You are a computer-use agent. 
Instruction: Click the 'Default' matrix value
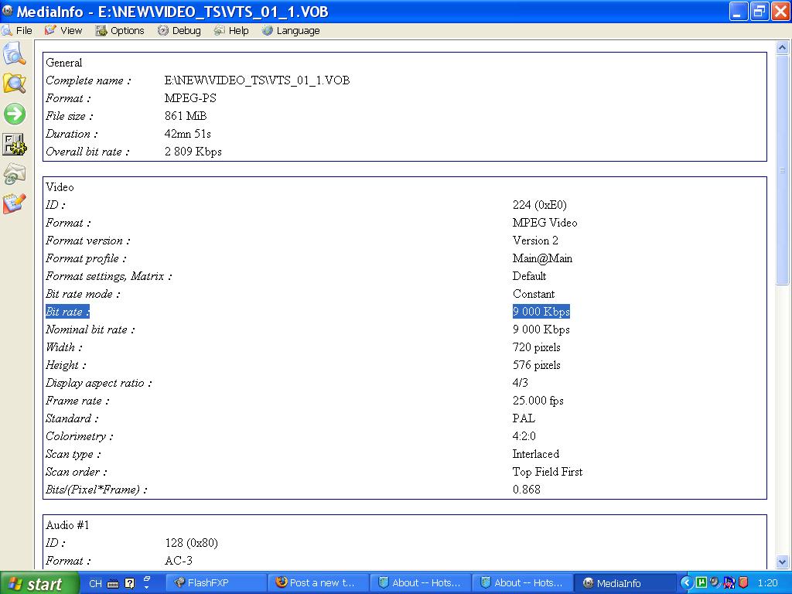(x=529, y=276)
